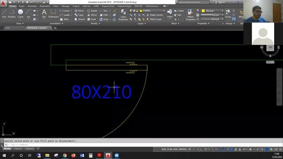Open the ByLayer color dropdown
The height and width of the screenshot is (159, 283).
222,11
